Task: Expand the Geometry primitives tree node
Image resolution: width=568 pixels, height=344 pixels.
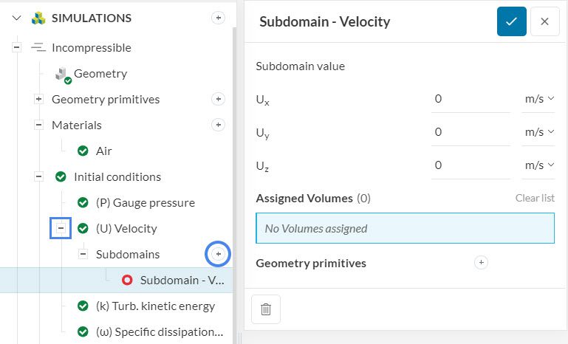Action: [39, 99]
